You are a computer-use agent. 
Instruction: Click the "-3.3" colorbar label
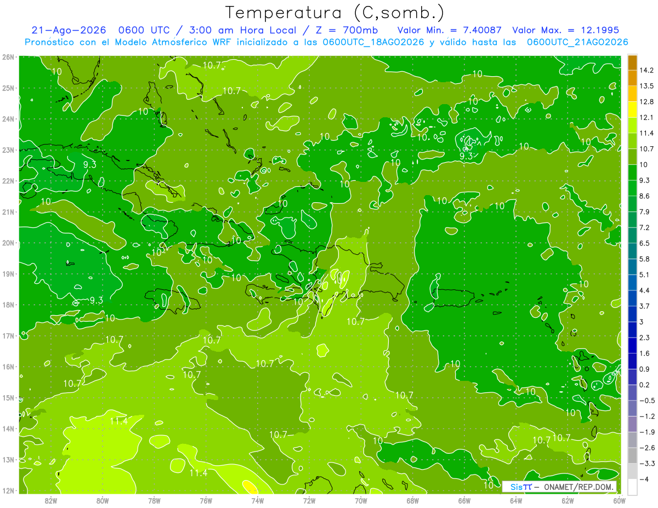tap(648, 464)
